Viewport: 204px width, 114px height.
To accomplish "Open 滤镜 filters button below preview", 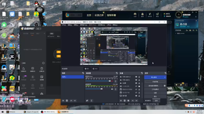I will (x=95, y=69).
